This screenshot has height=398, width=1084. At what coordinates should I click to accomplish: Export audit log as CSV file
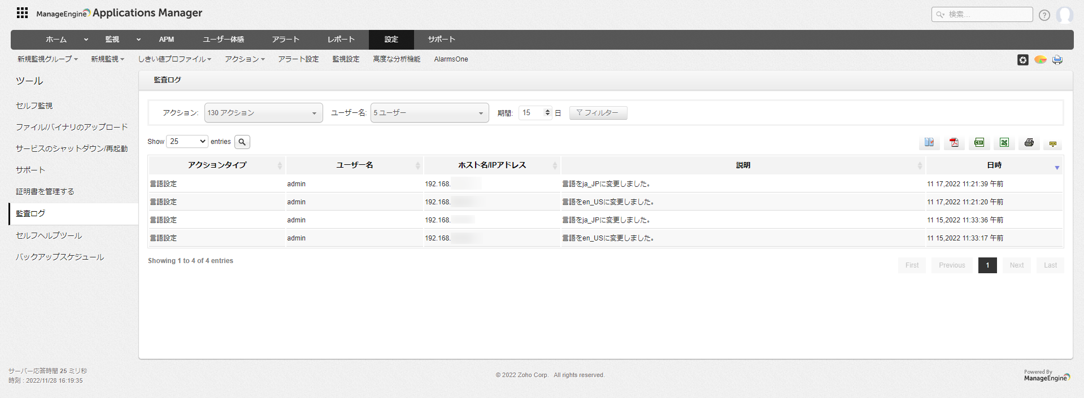coord(979,142)
